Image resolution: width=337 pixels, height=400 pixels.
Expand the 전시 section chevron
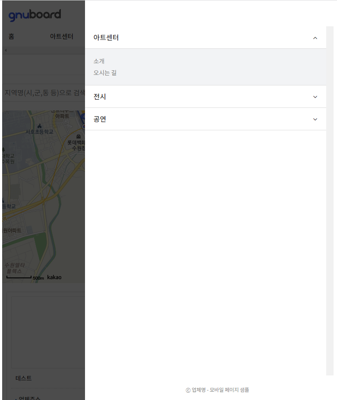click(315, 97)
